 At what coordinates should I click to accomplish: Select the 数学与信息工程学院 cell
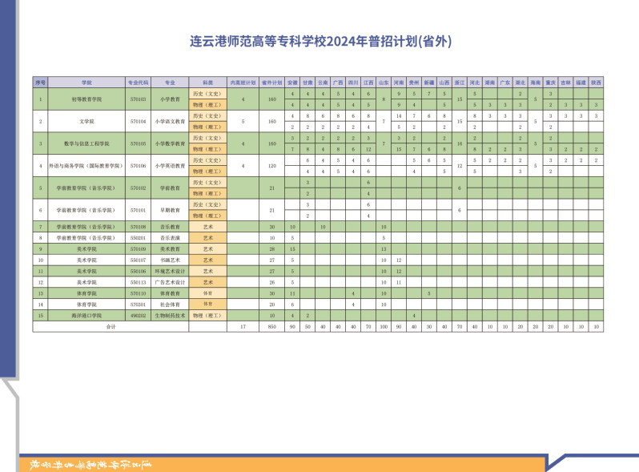(x=86, y=144)
